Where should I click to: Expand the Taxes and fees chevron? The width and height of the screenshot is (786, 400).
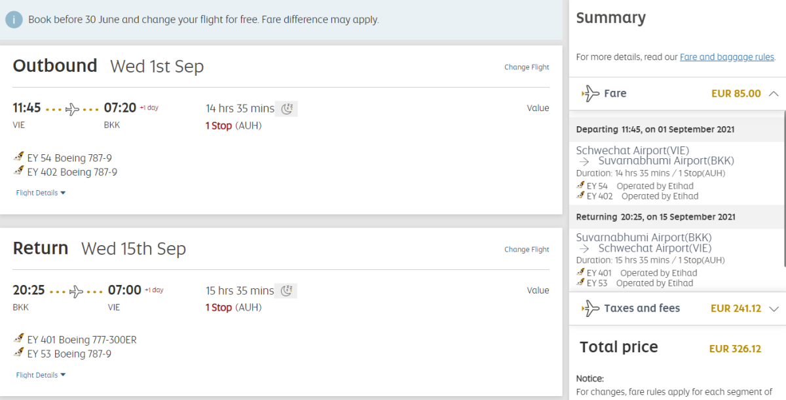[x=774, y=308]
